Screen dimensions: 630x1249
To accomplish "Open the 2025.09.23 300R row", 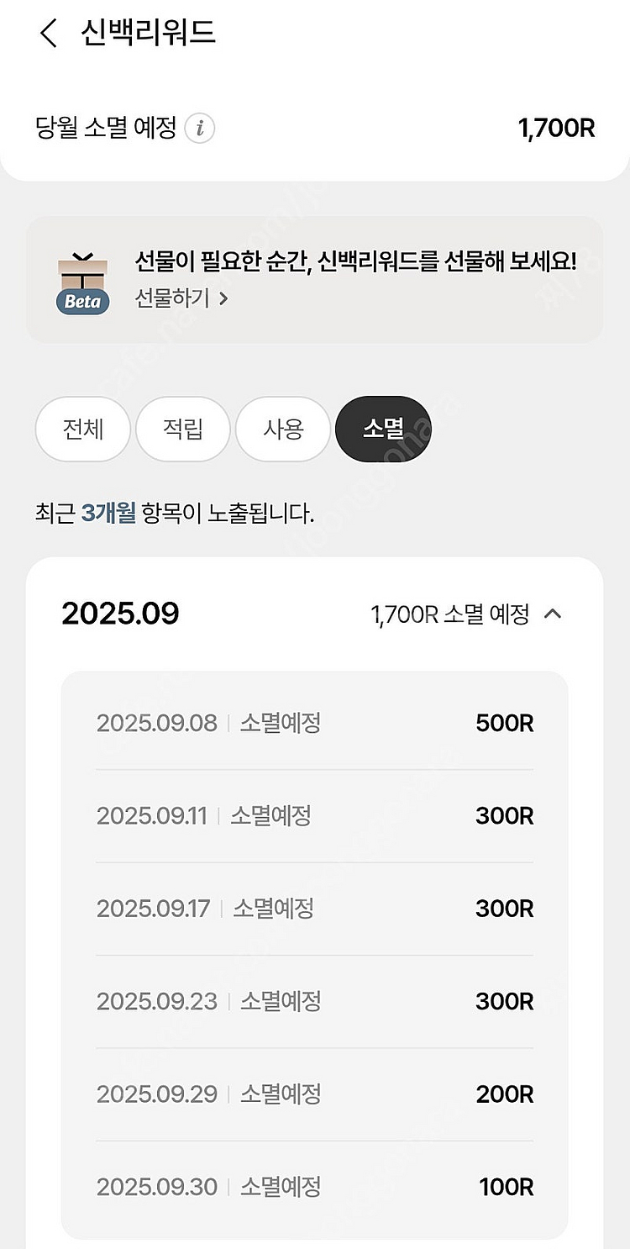I will [314, 1001].
